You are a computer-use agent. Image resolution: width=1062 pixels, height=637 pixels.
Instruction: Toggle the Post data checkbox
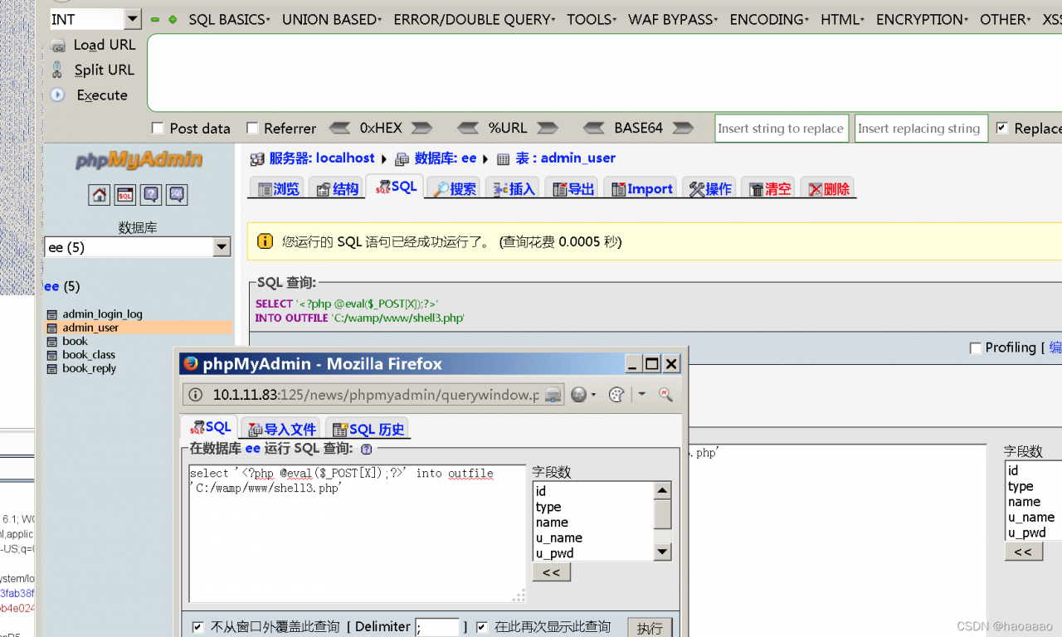158,128
